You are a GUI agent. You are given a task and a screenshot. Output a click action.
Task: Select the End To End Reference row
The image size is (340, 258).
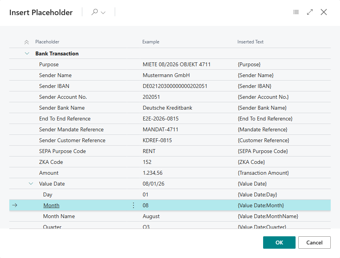(x=170, y=119)
